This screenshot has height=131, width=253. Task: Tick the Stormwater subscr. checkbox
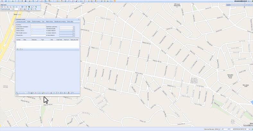coord(31,33)
